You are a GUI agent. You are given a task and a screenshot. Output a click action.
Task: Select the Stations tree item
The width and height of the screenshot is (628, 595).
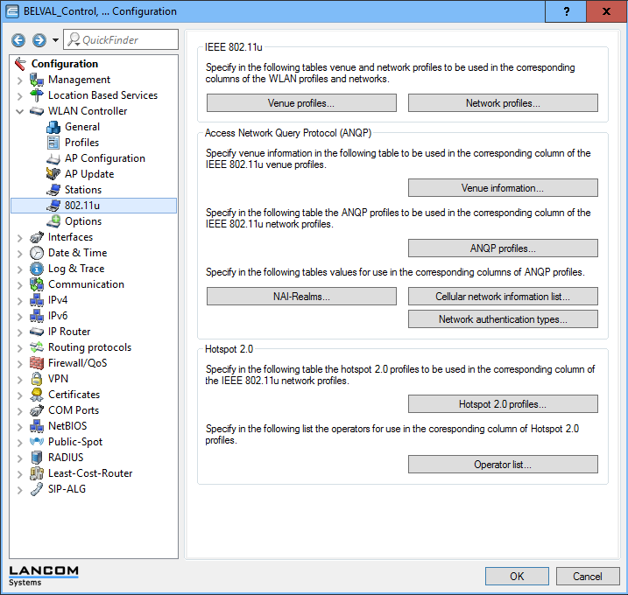[83, 190]
